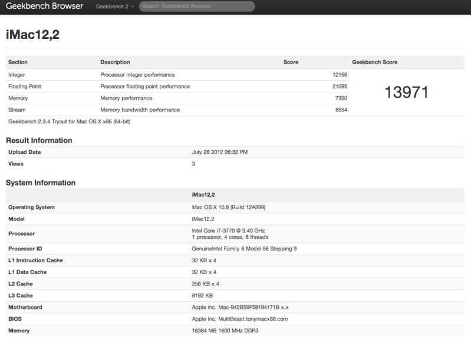Select 'Processor floating point performance' description
This screenshot has height=343, width=471.
click(x=145, y=87)
